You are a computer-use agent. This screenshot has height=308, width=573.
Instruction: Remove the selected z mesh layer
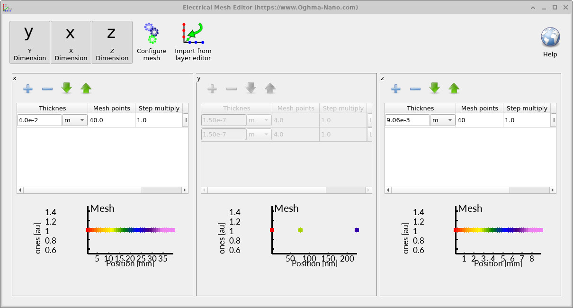pyautogui.click(x=415, y=88)
